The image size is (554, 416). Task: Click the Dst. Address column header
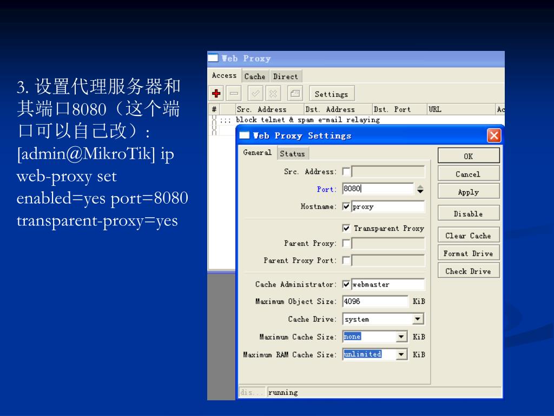pos(338,109)
